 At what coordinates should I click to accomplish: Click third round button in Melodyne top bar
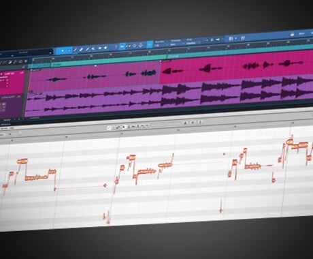[200, 122]
